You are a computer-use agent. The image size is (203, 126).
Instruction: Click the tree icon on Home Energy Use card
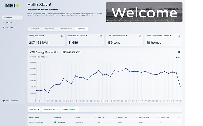click(179, 36)
